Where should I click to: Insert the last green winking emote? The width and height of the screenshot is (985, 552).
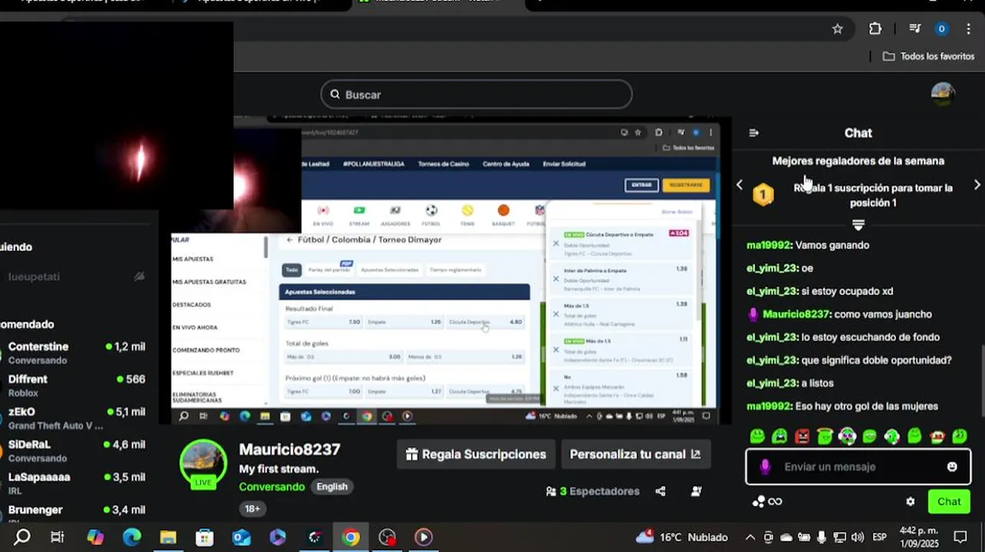pyautogui.click(x=960, y=436)
